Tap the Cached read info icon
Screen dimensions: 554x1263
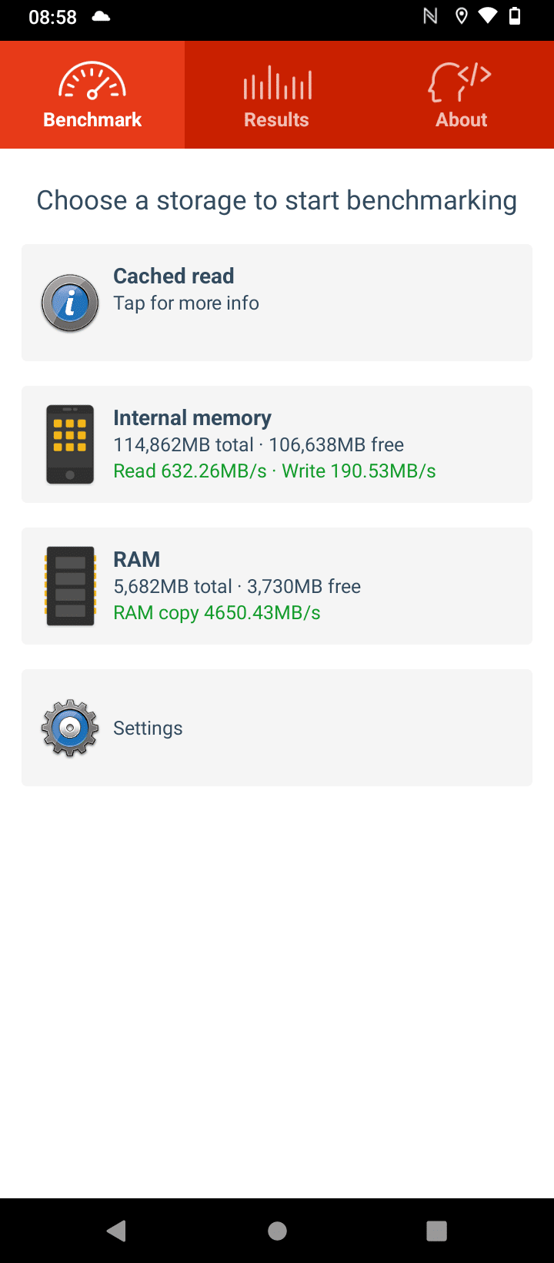coord(70,303)
